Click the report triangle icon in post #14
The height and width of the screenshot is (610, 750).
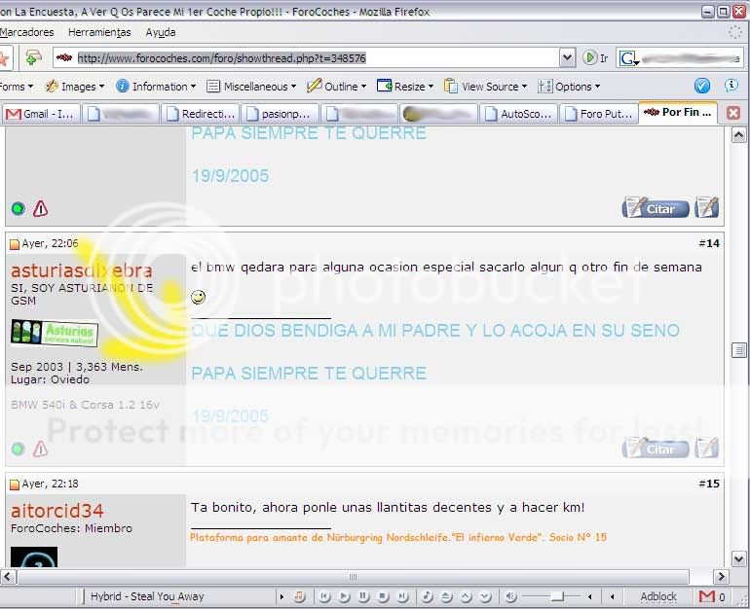(x=40, y=449)
